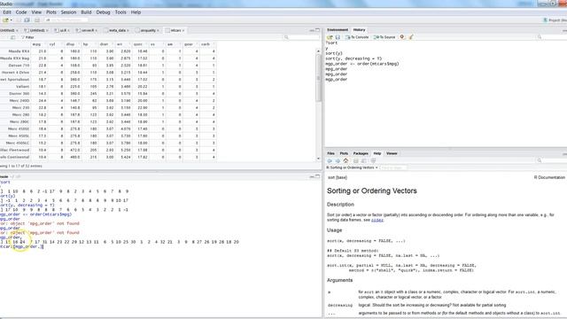567x319 pixels.
Task: Open the Debug menu
Action: [x=103, y=12]
